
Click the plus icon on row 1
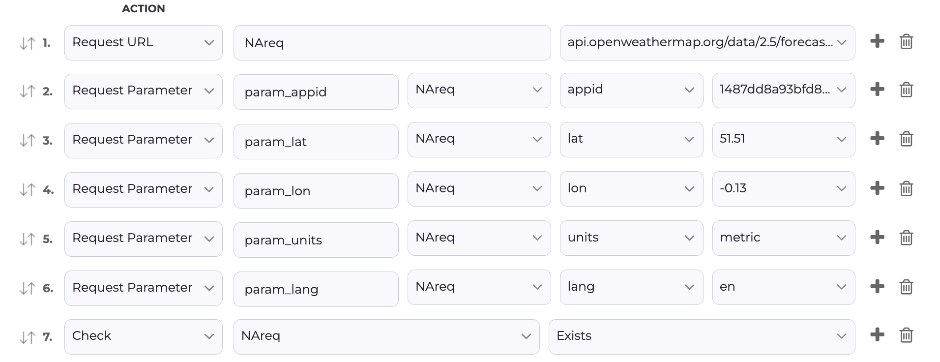[877, 41]
